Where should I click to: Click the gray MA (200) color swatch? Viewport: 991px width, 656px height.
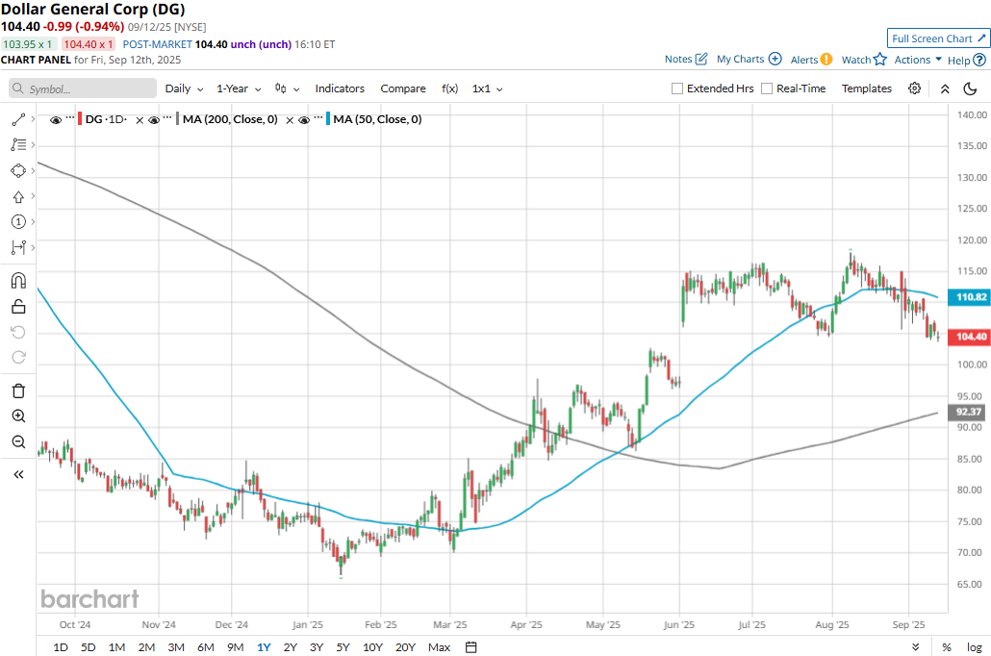(178, 119)
